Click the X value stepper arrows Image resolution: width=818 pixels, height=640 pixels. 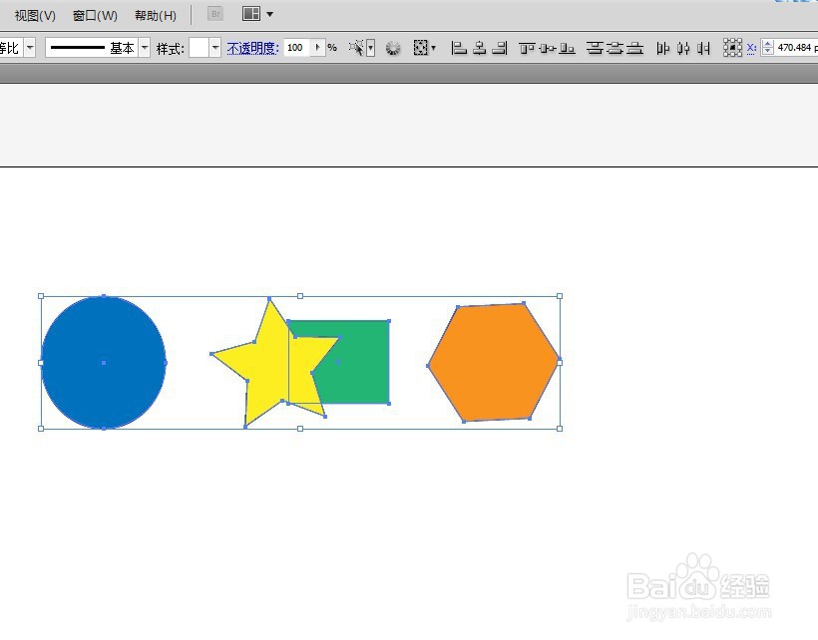(x=767, y=48)
